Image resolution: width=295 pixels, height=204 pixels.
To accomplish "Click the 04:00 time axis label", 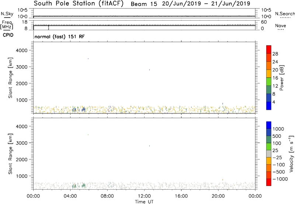I will 70,196.
